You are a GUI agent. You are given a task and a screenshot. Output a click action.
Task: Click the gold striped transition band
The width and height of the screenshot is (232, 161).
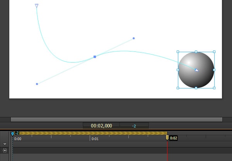(93, 133)
